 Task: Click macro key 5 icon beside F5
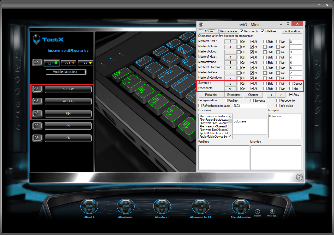coord(37,138)
